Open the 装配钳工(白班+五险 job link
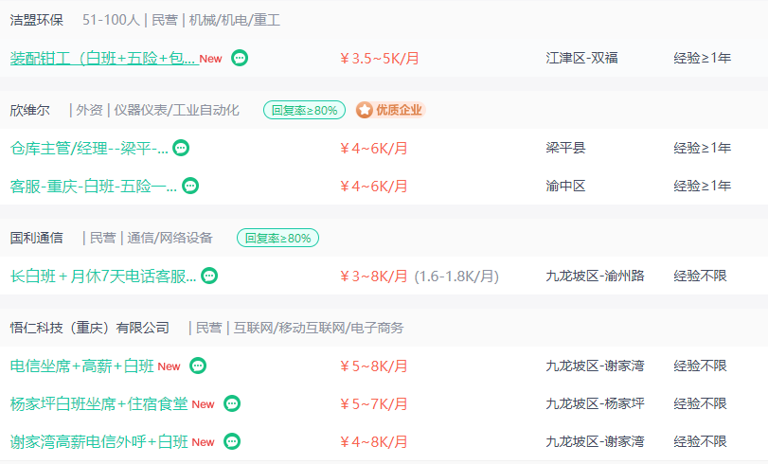 (x=104, y=59)
